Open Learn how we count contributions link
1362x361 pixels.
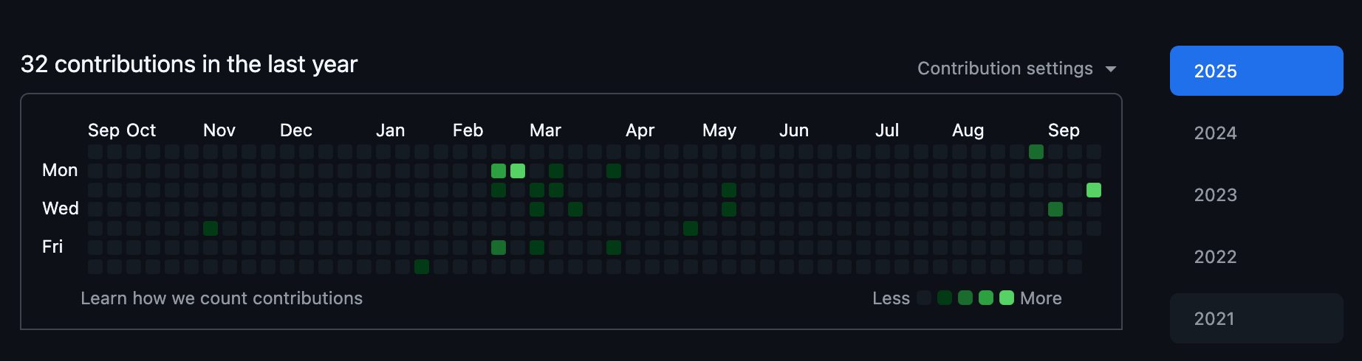click(222, 298)
